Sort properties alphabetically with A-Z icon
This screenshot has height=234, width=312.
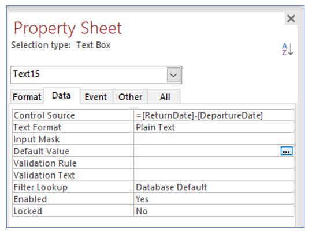pos(287,49)
